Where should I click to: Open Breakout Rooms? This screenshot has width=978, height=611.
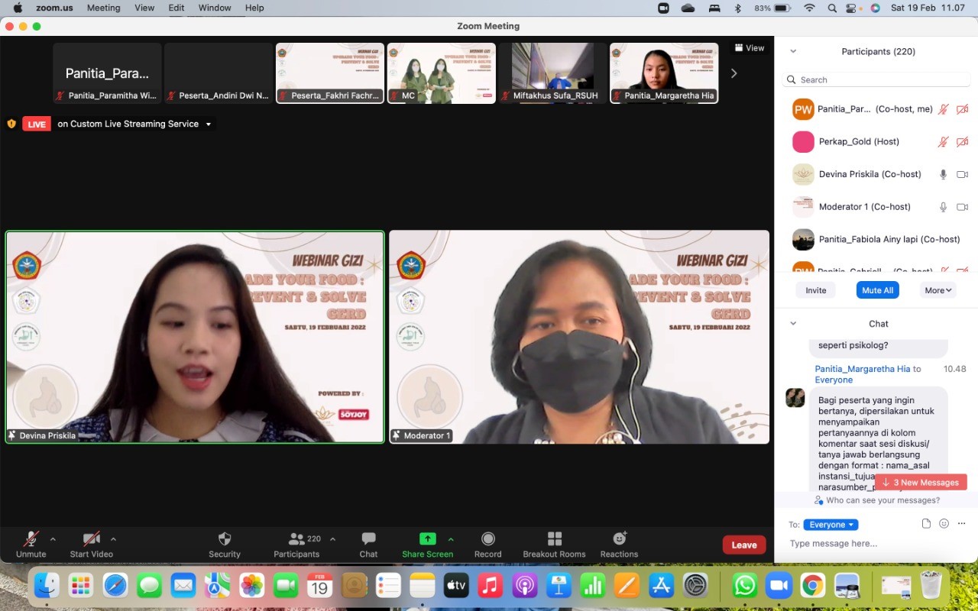554,539
